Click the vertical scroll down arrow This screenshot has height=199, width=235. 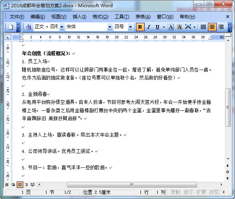coord(228,159)
